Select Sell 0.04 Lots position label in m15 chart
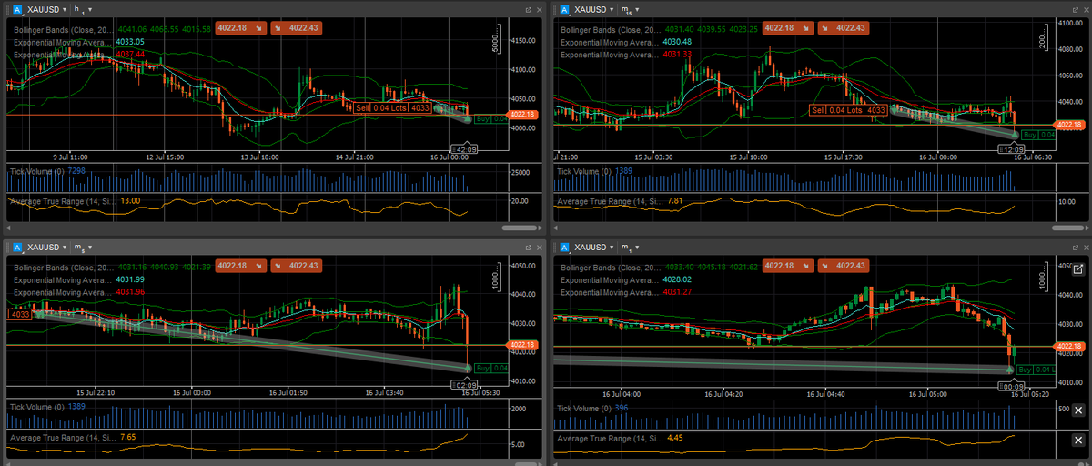Screen dimensions: 1092x466 click(848, 110)
